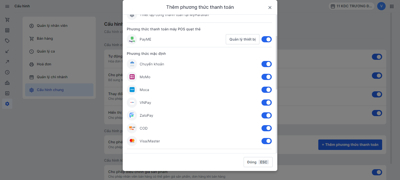The width and height of the screenshot is (400, 180).
Task: Turn off the Chuyển khoản toggle
Action: click(x=266, y=64)
